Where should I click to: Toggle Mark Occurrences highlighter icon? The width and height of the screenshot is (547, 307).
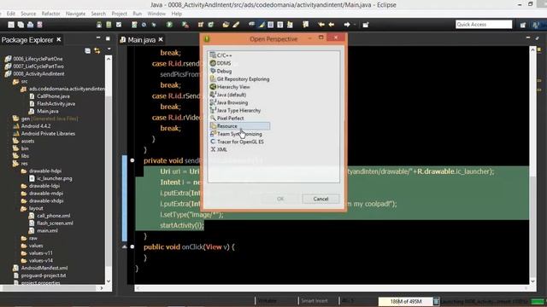coord(262,25)
